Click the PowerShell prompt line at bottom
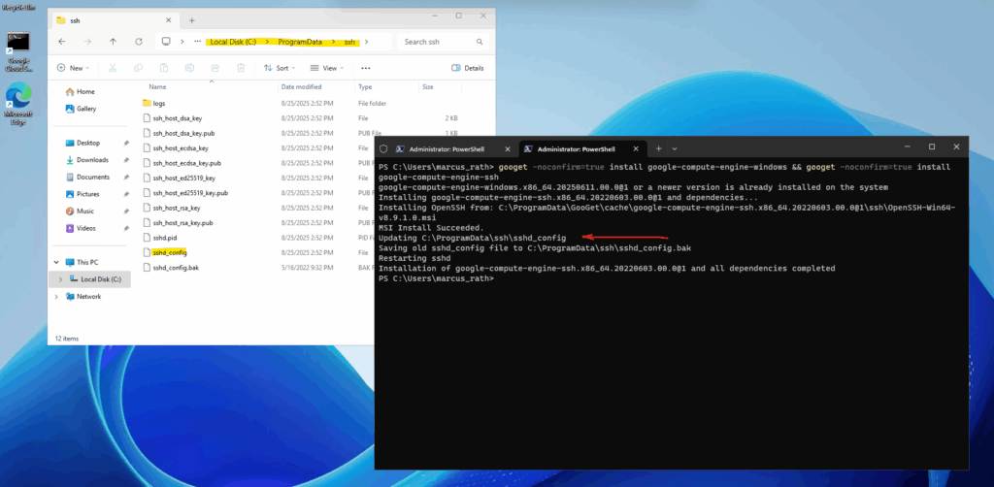This screenshot has height=487, width=994. pos(436,278)
